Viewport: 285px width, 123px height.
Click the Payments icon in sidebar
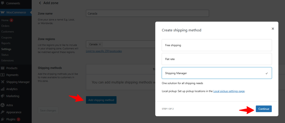(x=3, y=75)
